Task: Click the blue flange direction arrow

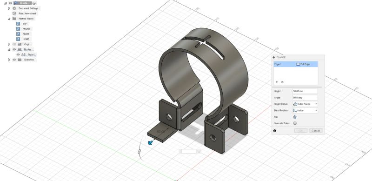Action: click(150, 142)
